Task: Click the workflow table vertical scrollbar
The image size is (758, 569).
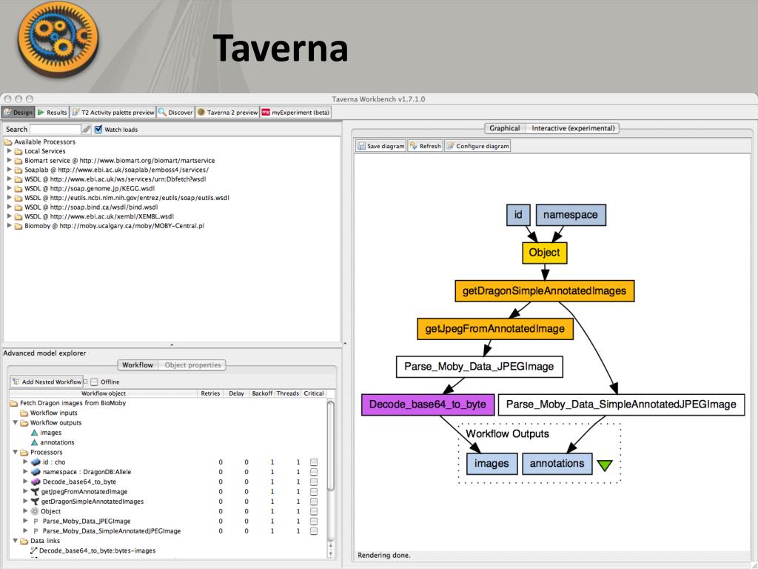Action: [331, 445]
